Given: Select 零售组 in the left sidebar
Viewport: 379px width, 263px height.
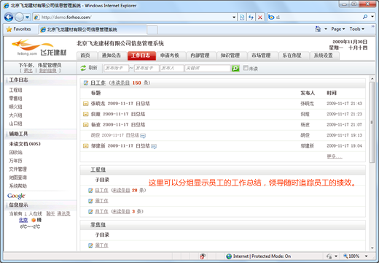Looking at the screenshot, I should coord(15,99).
